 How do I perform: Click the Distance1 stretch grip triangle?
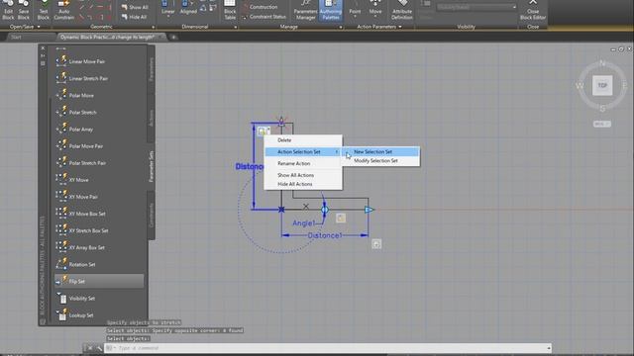point(369,210)
